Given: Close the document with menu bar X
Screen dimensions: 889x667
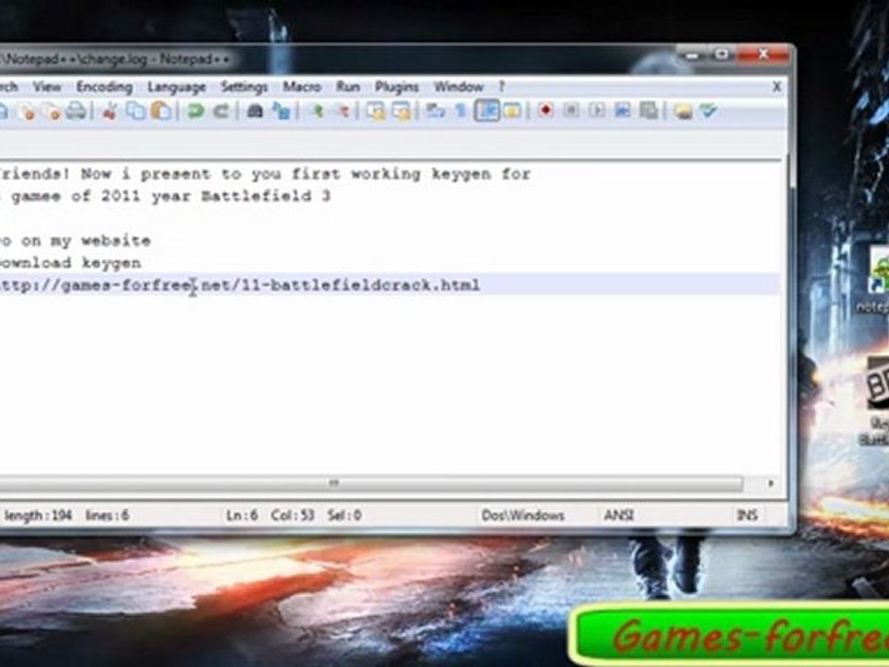Looking at the screenshot, I should click(777, 87).
